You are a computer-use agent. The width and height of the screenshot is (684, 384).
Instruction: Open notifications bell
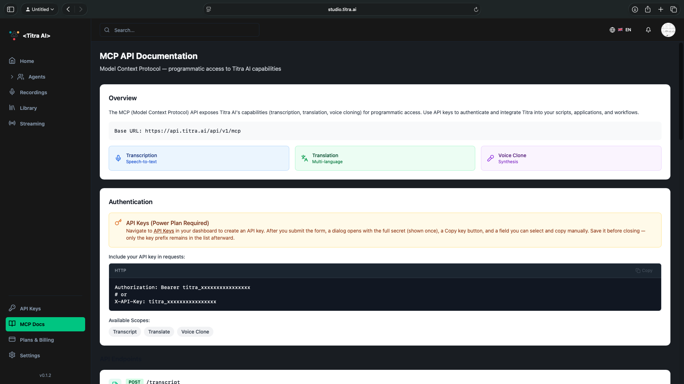[x=648, y=30]
